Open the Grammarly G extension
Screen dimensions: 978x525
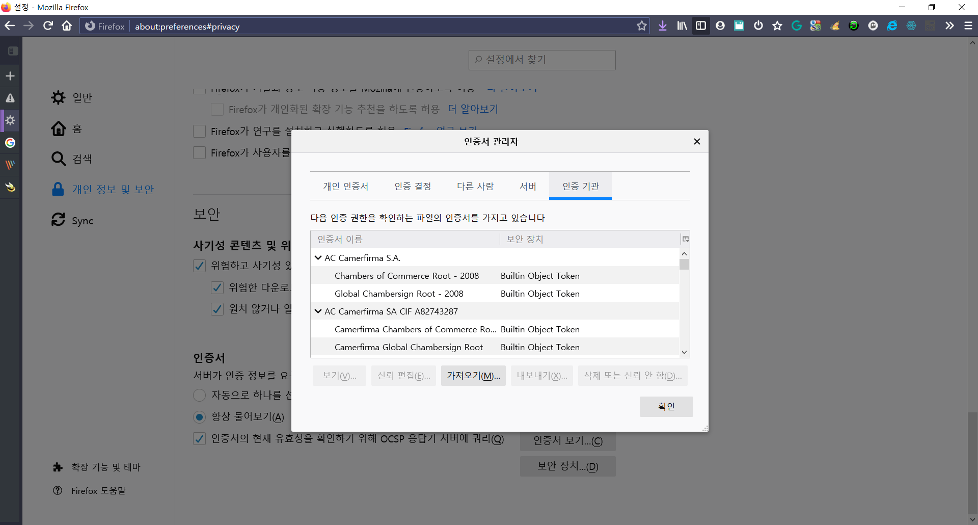pyautogui.click(x=797, y=26)
